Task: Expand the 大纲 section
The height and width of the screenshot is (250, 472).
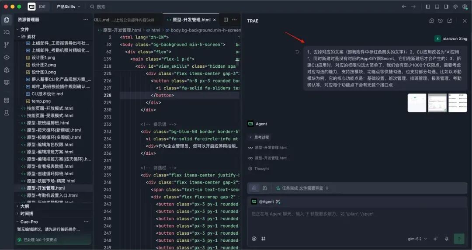Action: 24,206
